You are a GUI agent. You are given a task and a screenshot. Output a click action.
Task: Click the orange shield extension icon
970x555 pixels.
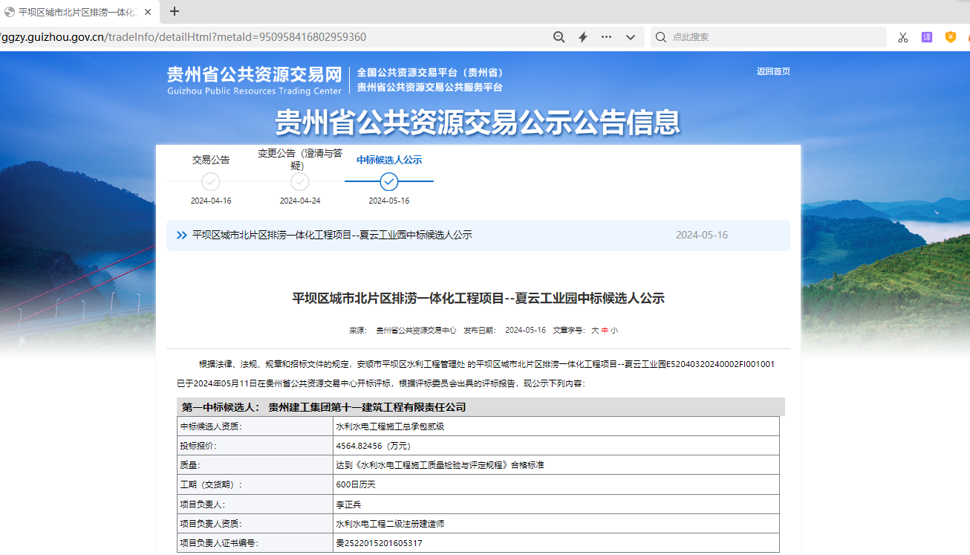pyautogui.click(x=950, y=36)
